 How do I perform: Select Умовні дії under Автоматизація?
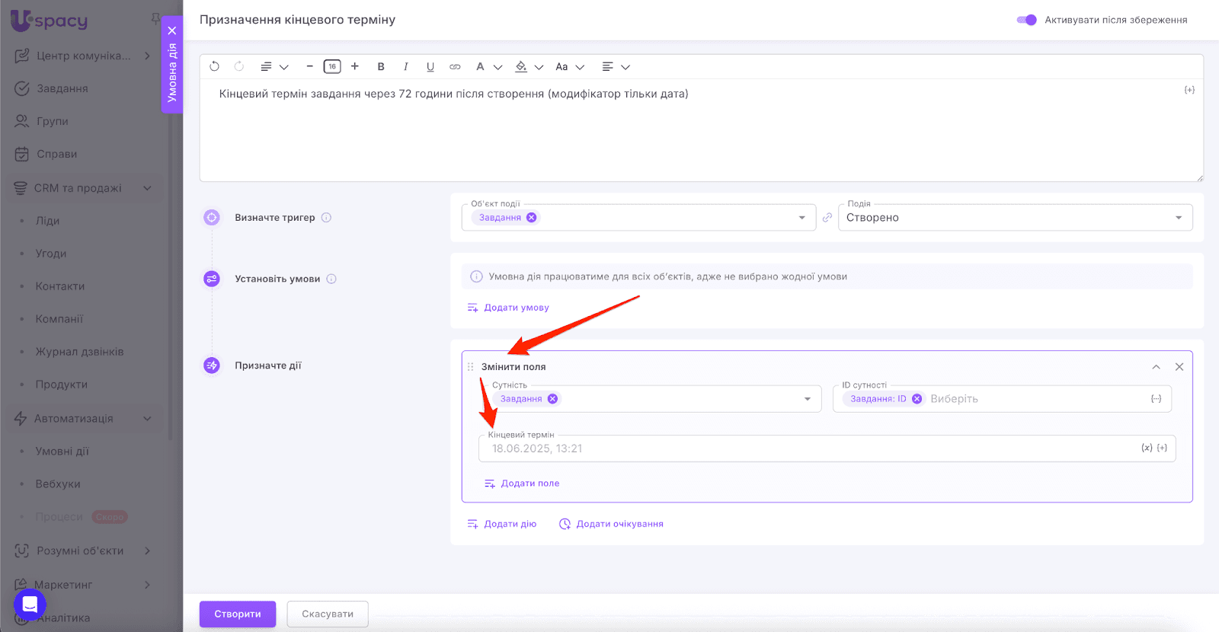click(62, 452)
